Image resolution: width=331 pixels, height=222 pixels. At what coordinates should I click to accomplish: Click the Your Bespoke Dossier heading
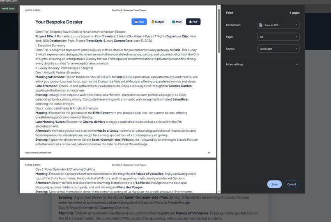pyautogui.click(x=59, y=22)
